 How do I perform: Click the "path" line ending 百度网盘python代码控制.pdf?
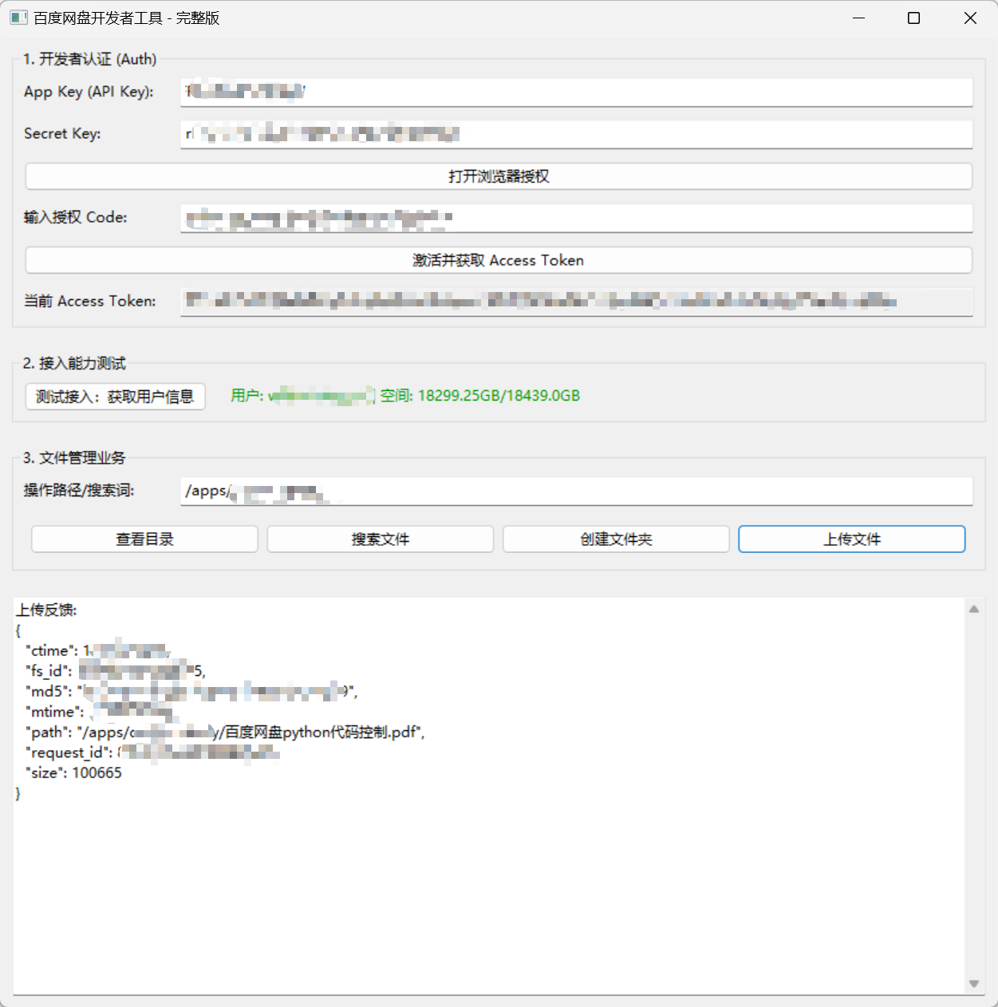pos(225,733)
